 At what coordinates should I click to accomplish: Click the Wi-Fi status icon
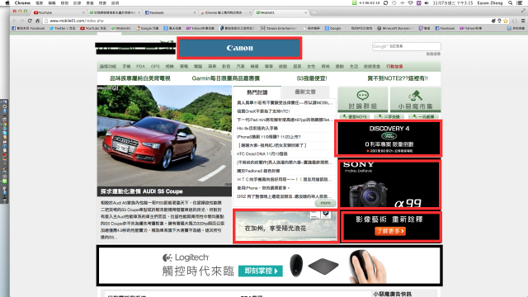click(x=411, y=2)
